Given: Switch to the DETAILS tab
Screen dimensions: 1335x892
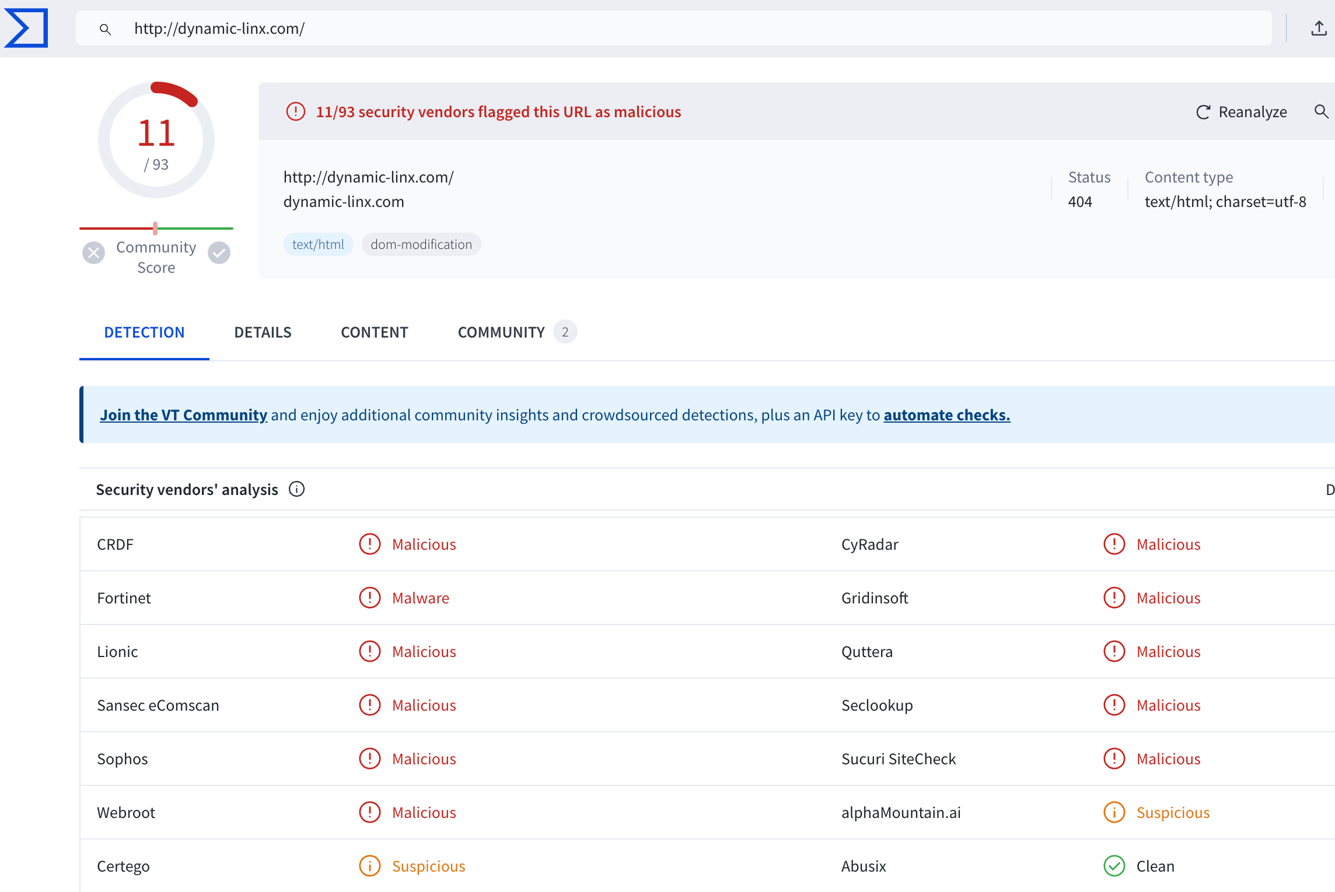Looking at the screenshot, I should [x=263, y=332].
